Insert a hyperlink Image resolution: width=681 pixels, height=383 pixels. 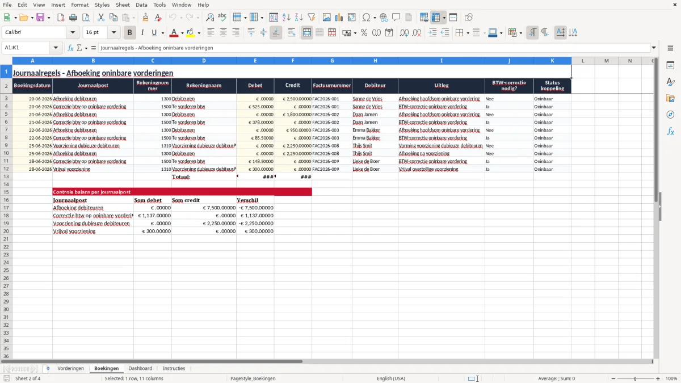pos(384,18)
